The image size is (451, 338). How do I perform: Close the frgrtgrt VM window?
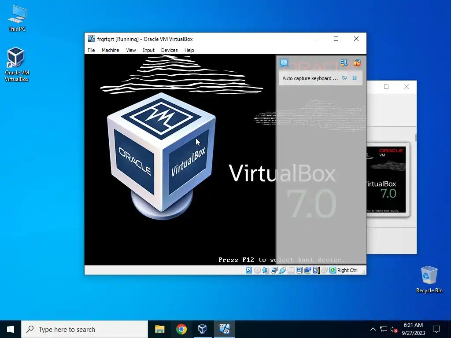[356, 39]
